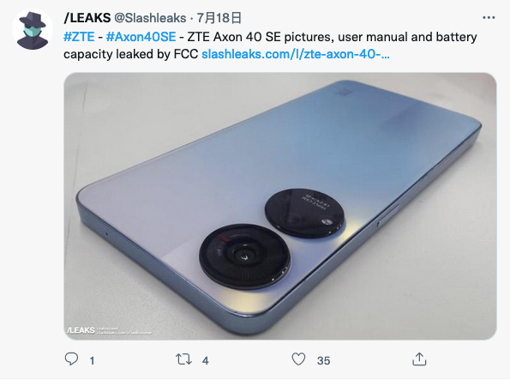Open the ZTE Axon 40 SE photo

pyautogui.click(x=280, y=207)
